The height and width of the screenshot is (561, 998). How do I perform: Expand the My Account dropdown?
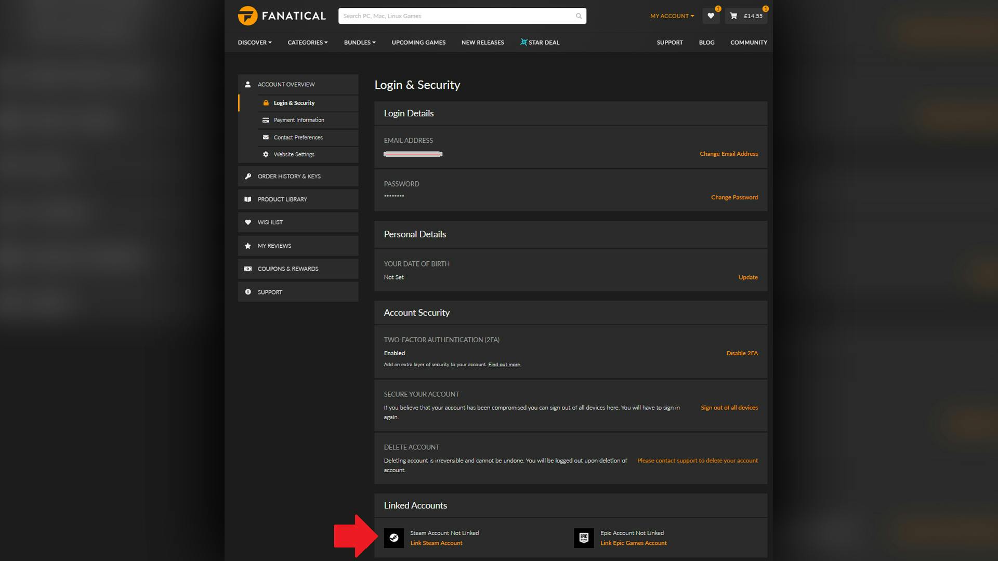(672, 16)
